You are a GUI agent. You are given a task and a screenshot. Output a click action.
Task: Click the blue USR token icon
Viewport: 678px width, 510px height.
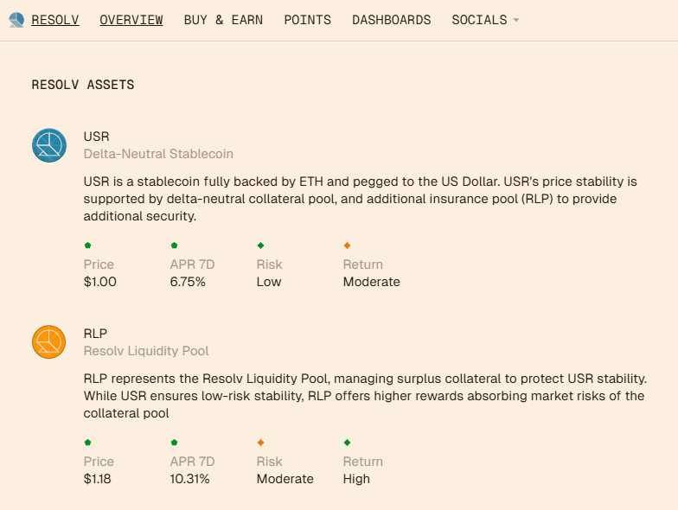(49, 145)
